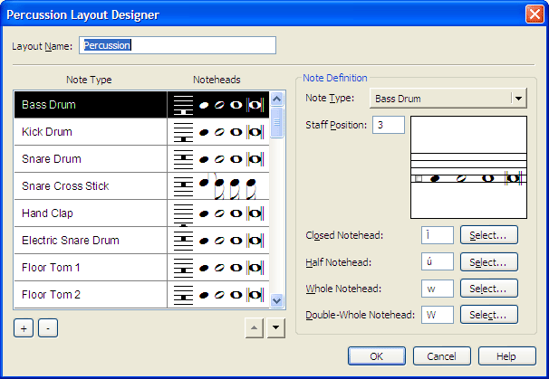This screenshot has width=549, height=379.
Task: Click the OK button
Action: (376, 355)
